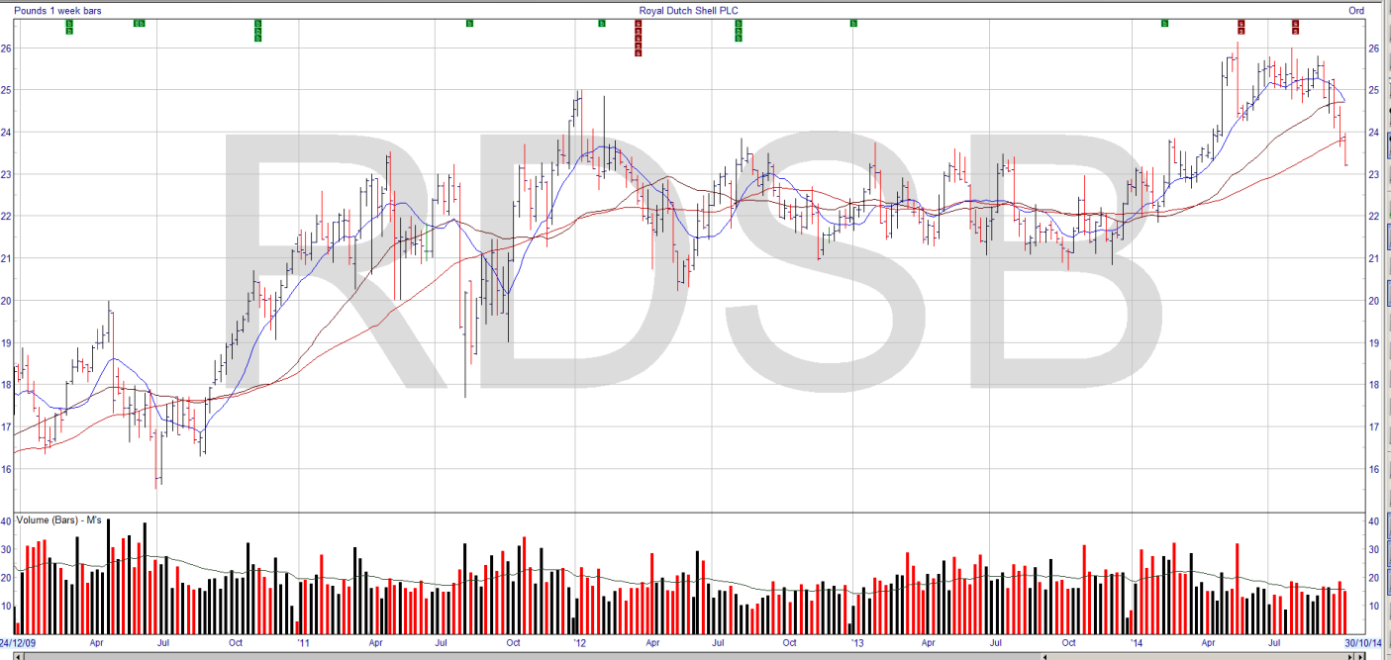
Task: Click top green marker above March 2010
Action: [x=69, y=23]
